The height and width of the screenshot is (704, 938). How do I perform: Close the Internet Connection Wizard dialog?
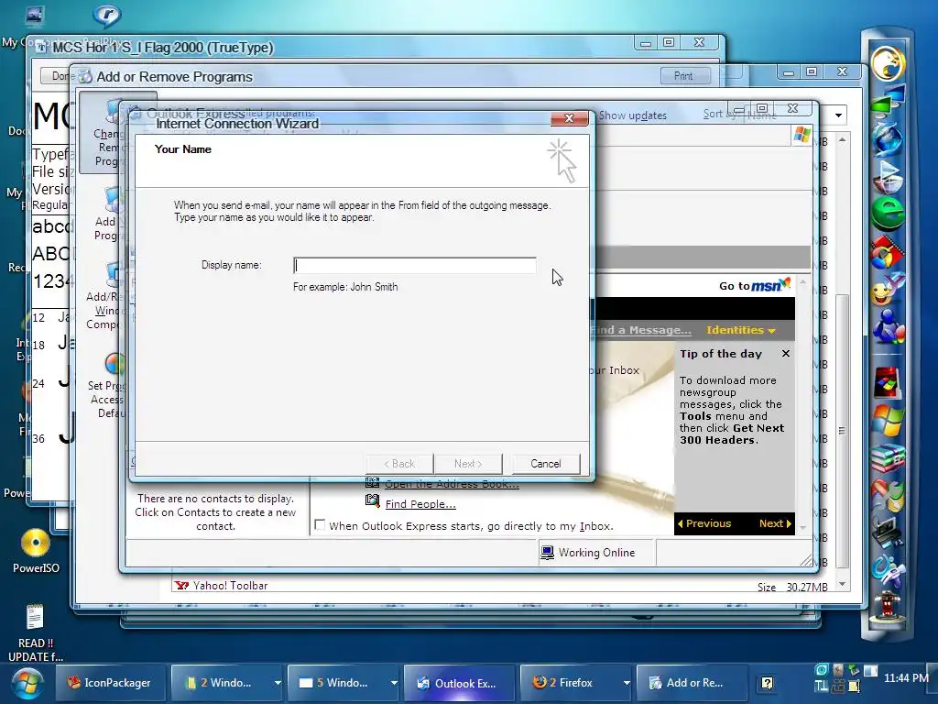tap(569, 118)
